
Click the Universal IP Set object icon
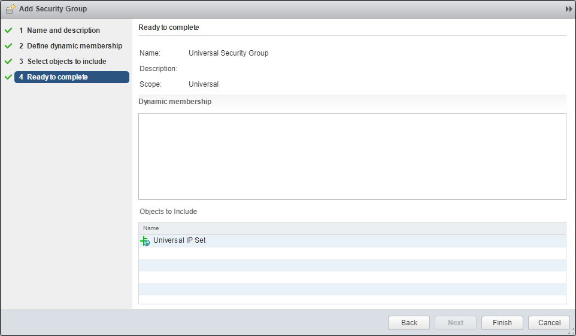point(145,241)
